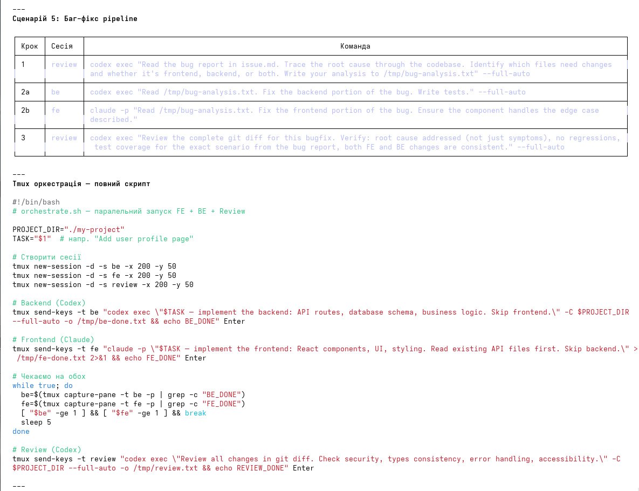The image size is (639, 491).
Task: Click the "# Створити сесії" comment
Action: 47,257
